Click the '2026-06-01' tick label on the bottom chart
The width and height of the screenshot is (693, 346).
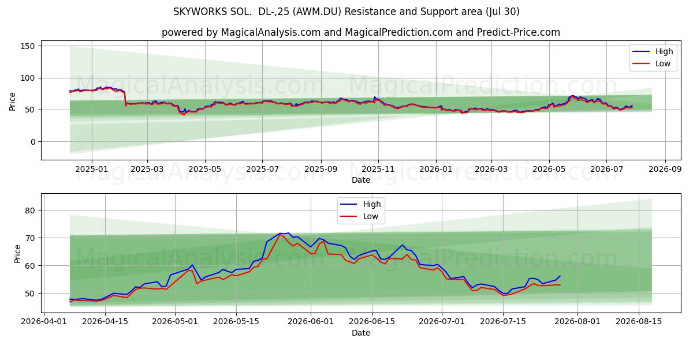tap(310, 322)
